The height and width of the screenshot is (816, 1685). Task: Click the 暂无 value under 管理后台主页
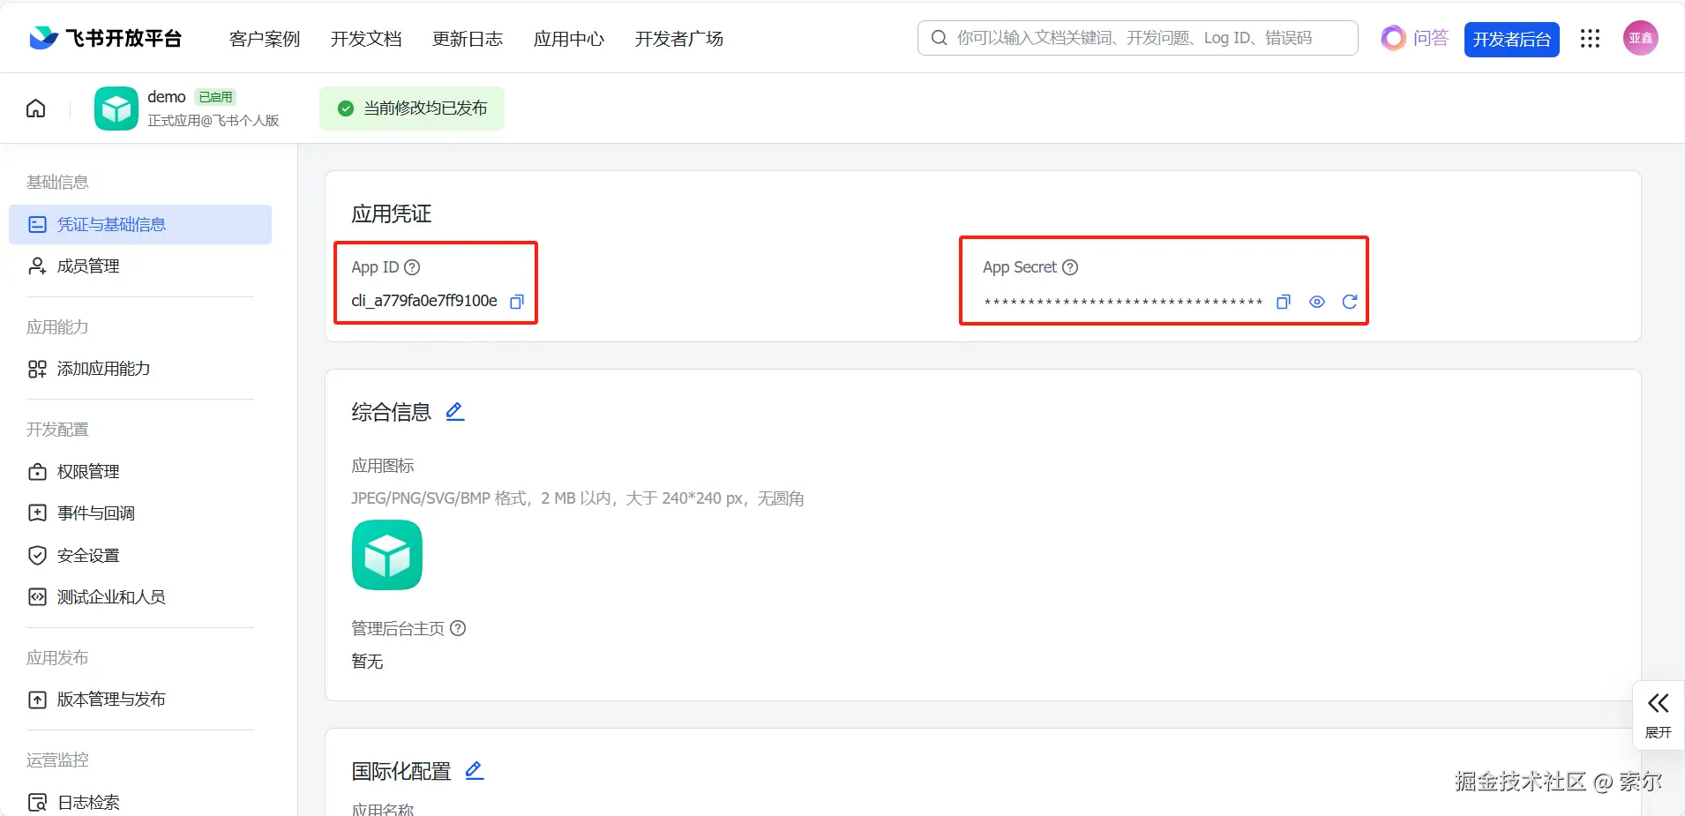367,662
